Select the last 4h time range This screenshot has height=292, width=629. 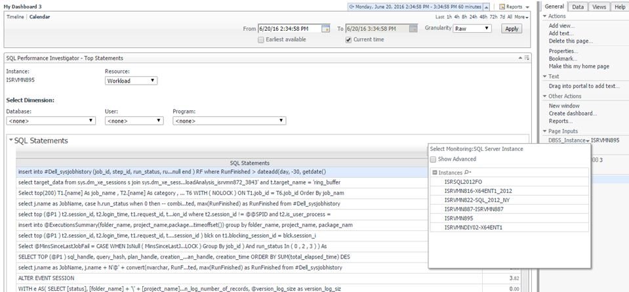(457, 17)
